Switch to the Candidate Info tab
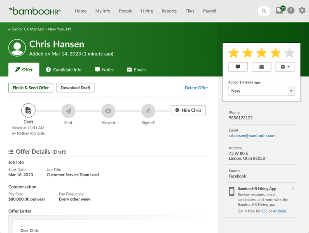Viewport: 309px width, 233px height. [63, 70]
